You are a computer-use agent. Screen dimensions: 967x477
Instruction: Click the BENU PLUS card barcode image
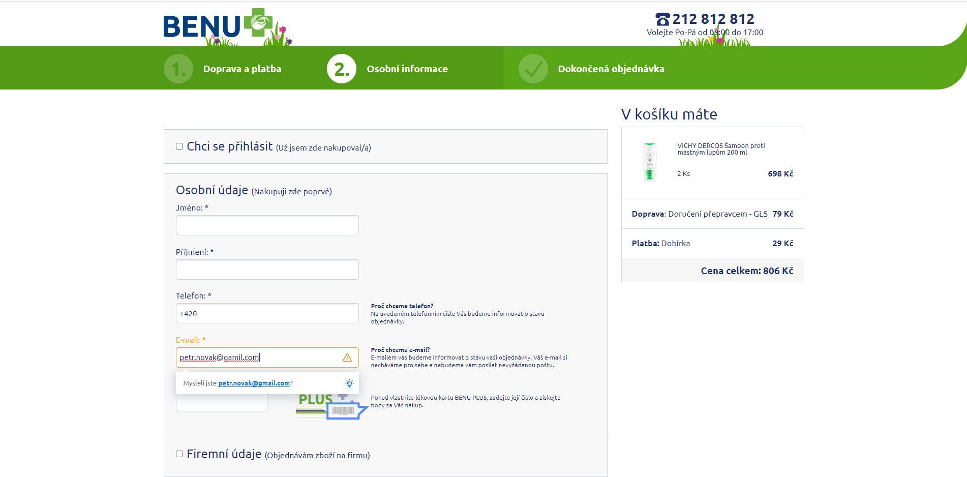[343, 410]
